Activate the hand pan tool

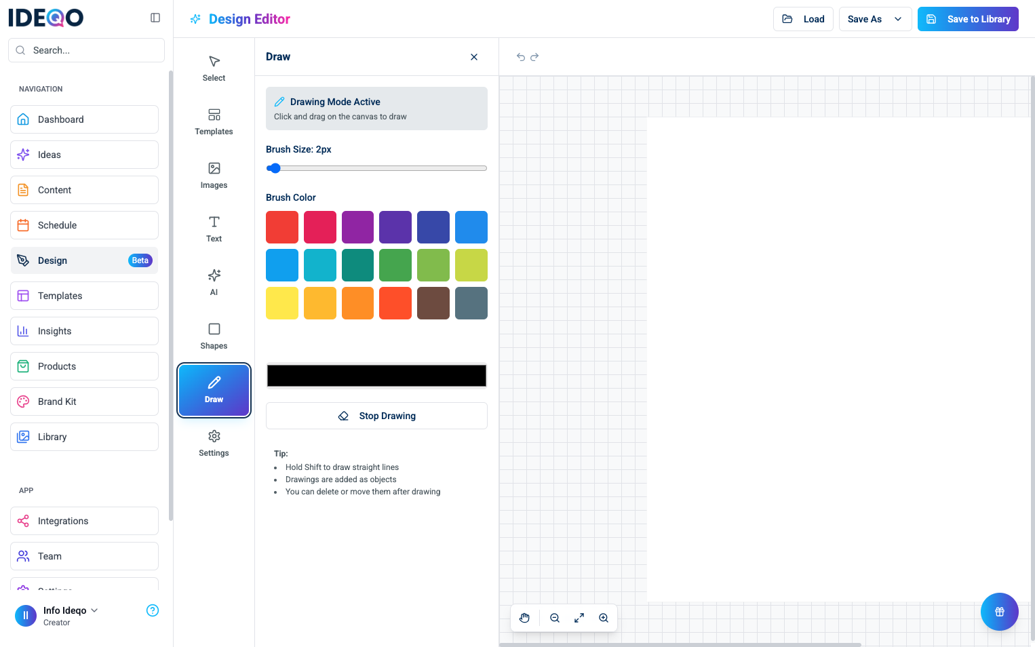(524, 618)
